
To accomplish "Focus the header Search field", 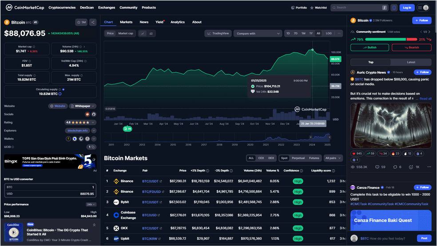I will point(359,8).
